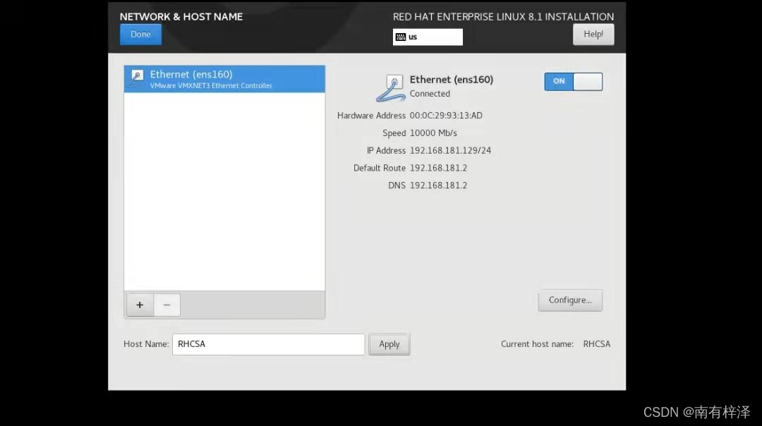The image size is (762, 426).
Task: Click the Red Hat Enterprise Linux 8.1 Installation heading
Action: [x=504, y=16]
